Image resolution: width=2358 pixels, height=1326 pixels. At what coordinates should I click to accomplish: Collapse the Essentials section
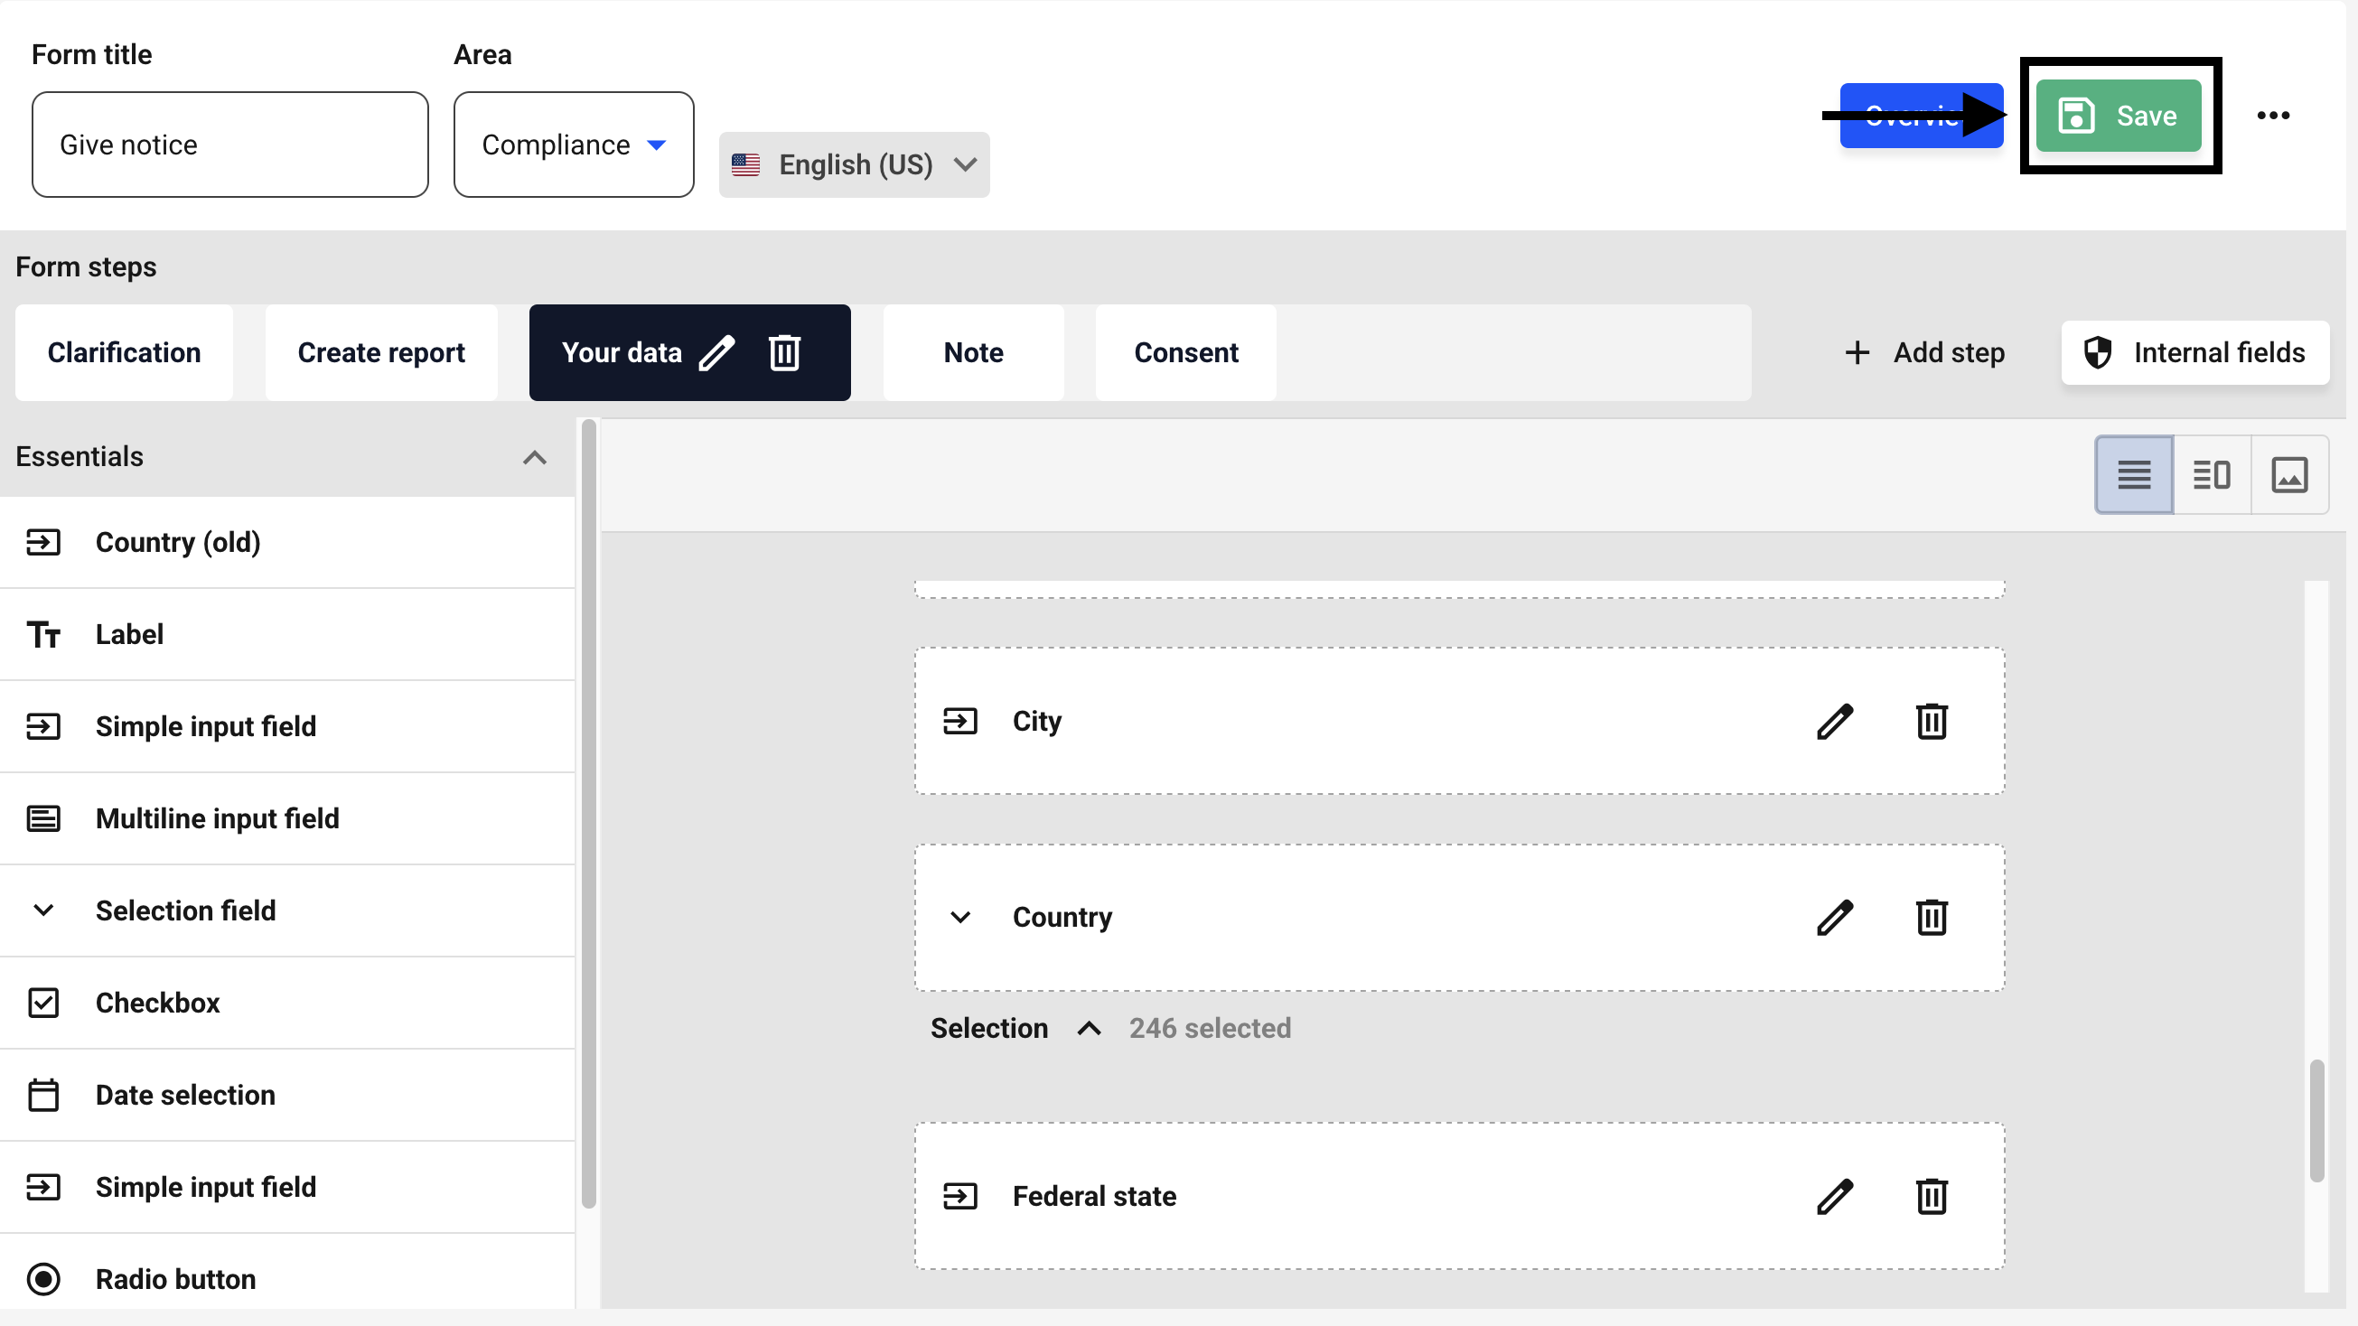point(535,458)
